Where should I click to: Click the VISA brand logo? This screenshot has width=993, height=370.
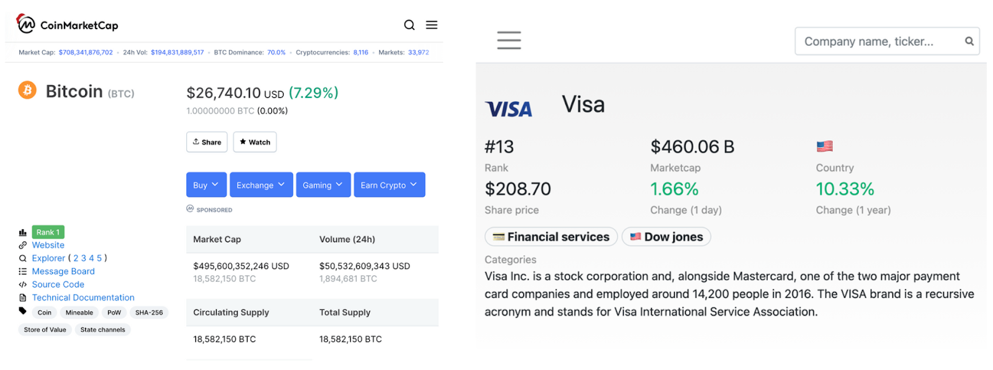click(x=508, y=109)
